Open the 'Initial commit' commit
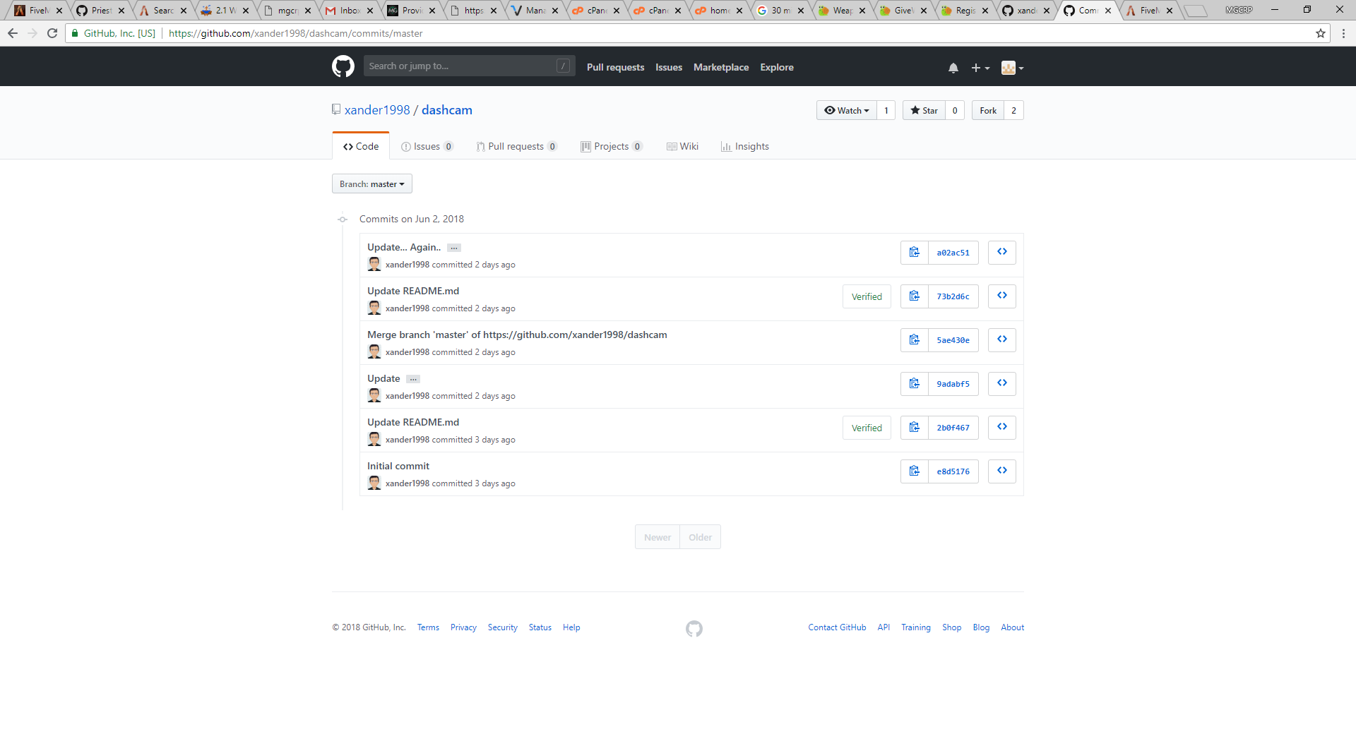This screenshot has height=734, width=1356. pos(398,466)
